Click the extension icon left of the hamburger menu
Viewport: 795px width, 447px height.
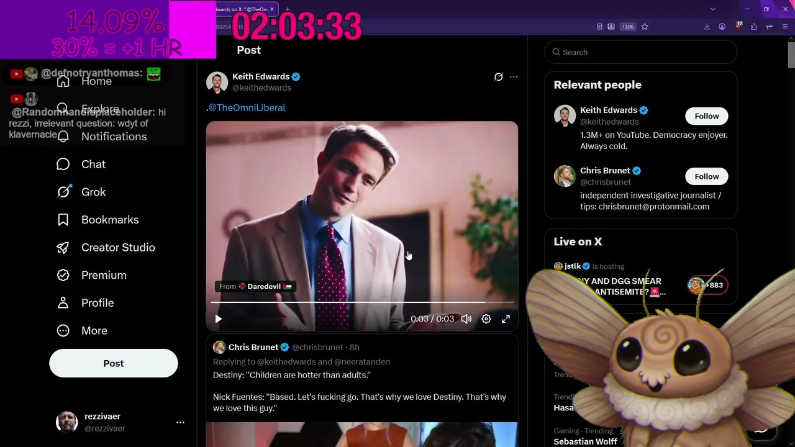click(770, 27)
